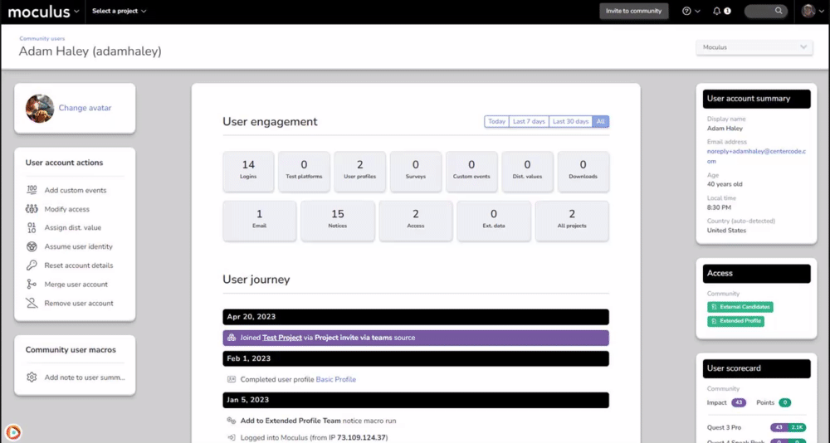
Task: Click the Assume user identity icon
Action: click(32, 246)
